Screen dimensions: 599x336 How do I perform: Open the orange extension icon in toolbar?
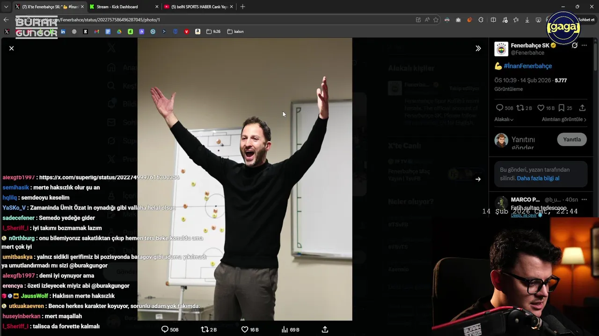(x=469, y=20)
